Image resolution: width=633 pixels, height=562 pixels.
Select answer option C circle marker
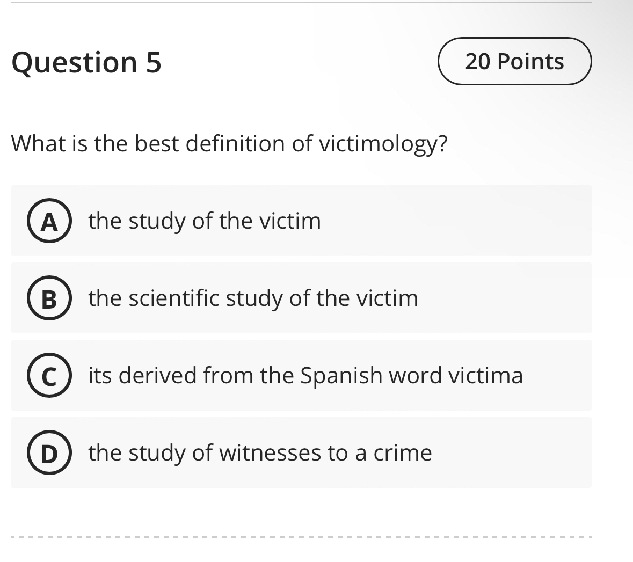coord(49,376)
